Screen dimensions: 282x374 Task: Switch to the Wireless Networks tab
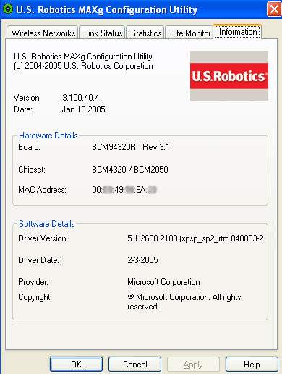tap(43, 33)
